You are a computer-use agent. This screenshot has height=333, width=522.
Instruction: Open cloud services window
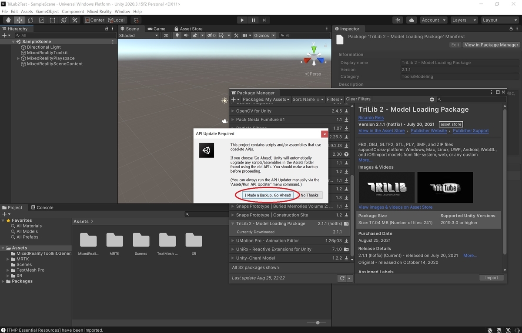click(x=412, y=20)
